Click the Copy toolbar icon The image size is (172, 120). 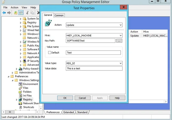32,13
